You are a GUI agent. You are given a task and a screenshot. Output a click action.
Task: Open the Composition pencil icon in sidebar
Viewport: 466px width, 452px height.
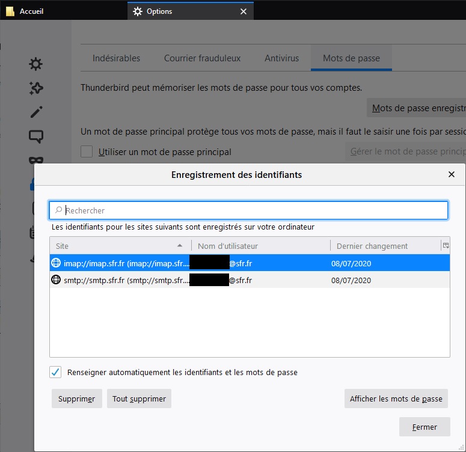[36, 112]
